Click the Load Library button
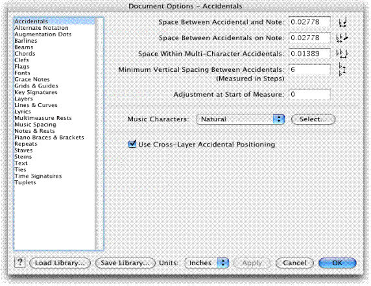 pos(60,263)
